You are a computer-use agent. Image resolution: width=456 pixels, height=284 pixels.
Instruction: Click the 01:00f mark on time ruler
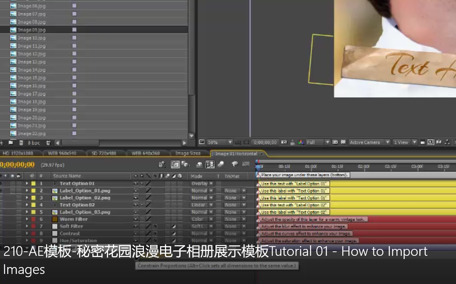point(310,166)
